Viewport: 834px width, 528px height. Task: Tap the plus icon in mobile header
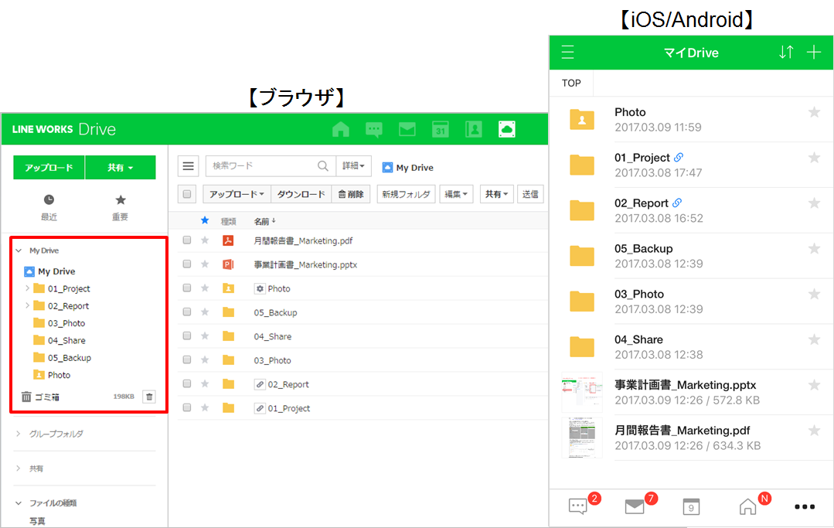click(813, 53)
